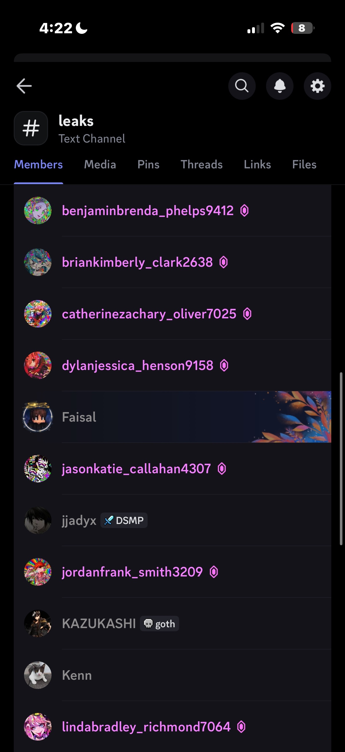Switch to the Pins tab
The height and width of the screenshot is (752, 345).
click(148, 164)
